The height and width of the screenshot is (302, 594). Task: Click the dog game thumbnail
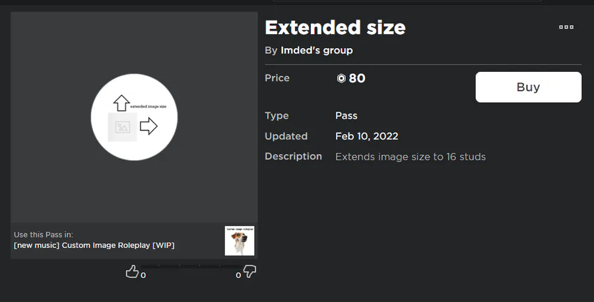240,241
